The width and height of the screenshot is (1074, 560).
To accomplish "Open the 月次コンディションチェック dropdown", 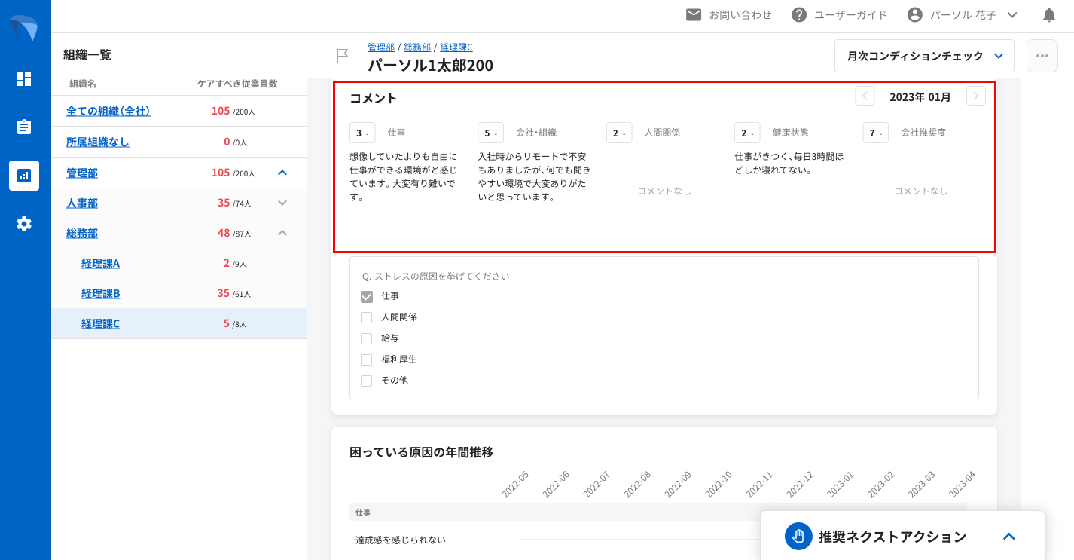I will pos(924,56).
